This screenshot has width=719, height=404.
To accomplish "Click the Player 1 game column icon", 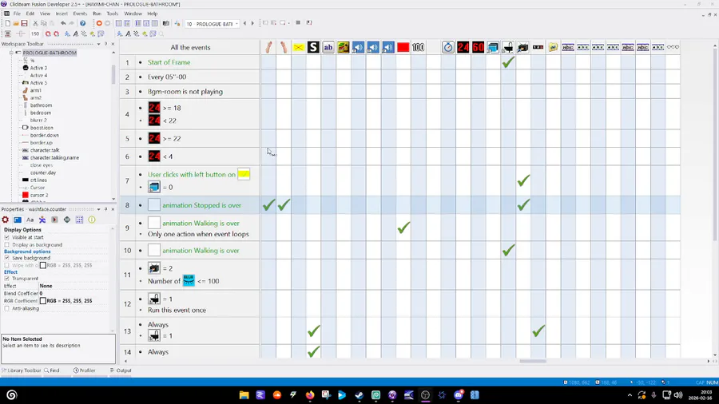I will point(343,47).
